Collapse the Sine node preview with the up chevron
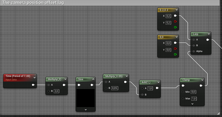 pyautogui.click(x=93, y=79)
